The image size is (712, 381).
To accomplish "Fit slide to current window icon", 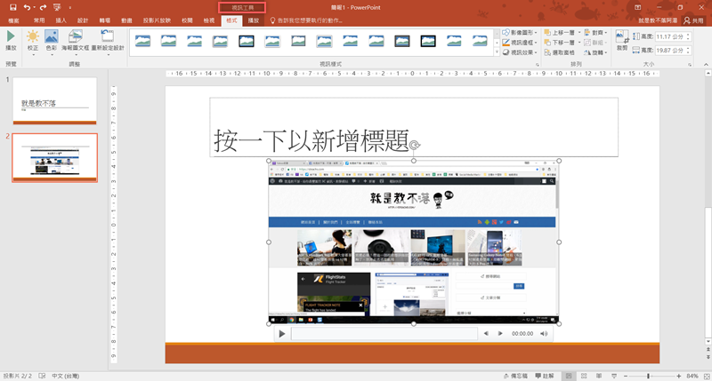I will [x=707, y=376].
